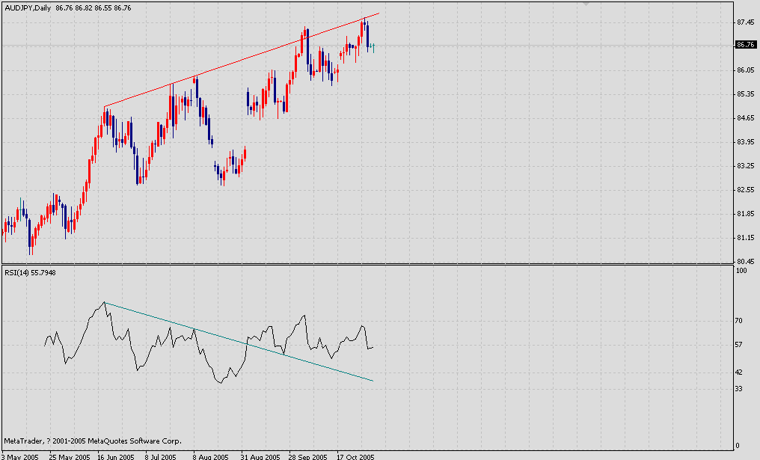Image resolution: width=760 pixels, height=460 pixels.
Task: Click the RSI(14) 55.7948 indicator label
Action: click(30, 273)
